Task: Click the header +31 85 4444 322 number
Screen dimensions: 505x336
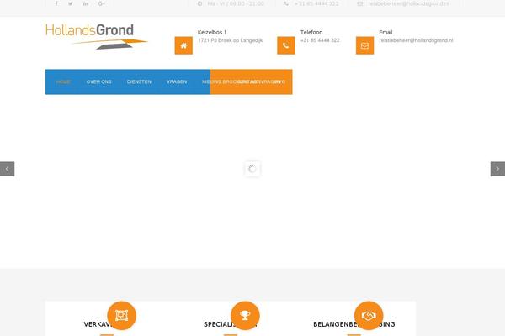Action: (320, 40)
